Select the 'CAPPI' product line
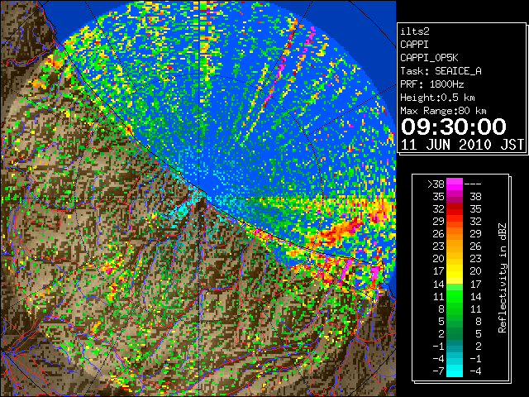 pyautogui.click(x=414, y=45)
